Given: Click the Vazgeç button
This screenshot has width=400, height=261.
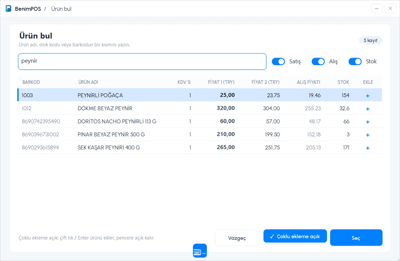Looking at the screenshot, I should click(237, 238).
